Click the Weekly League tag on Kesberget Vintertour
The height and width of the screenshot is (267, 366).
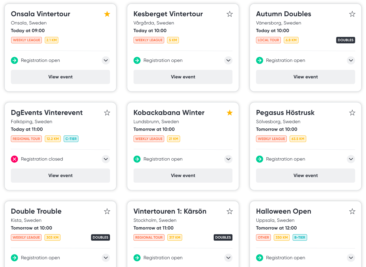pos(149,40)
